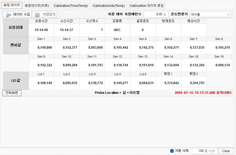Image resolution: width=236 pixels, height=155 pixels.
Task: Open the 온도변환기 미사용 dropdown
Action: 210,14
